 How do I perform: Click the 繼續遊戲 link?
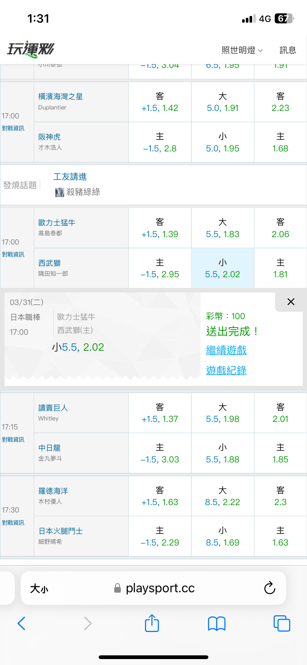coord(226,350)
